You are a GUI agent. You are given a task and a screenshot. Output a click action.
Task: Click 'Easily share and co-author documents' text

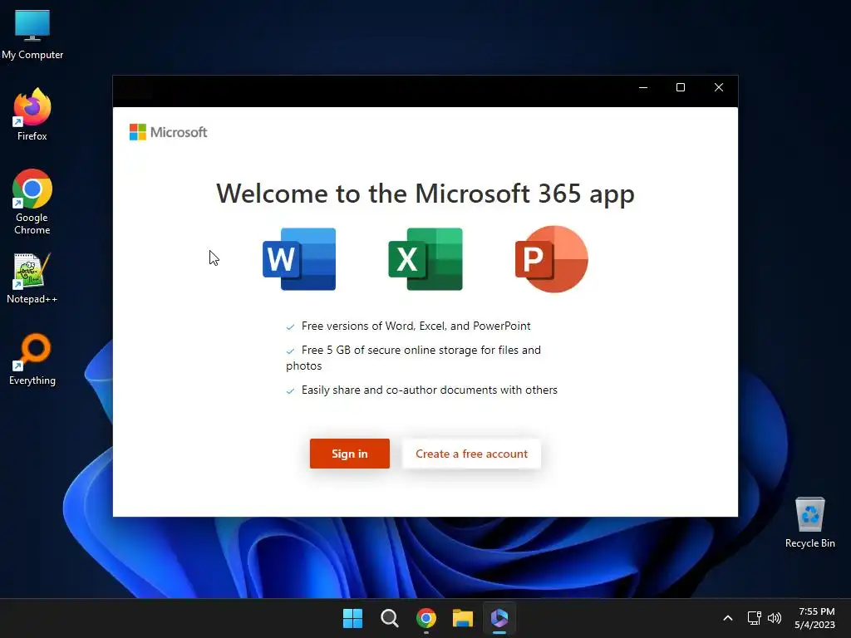point(430,390)
